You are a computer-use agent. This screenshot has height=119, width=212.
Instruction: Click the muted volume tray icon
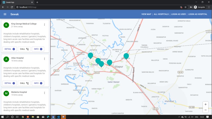tap(192, 117)
